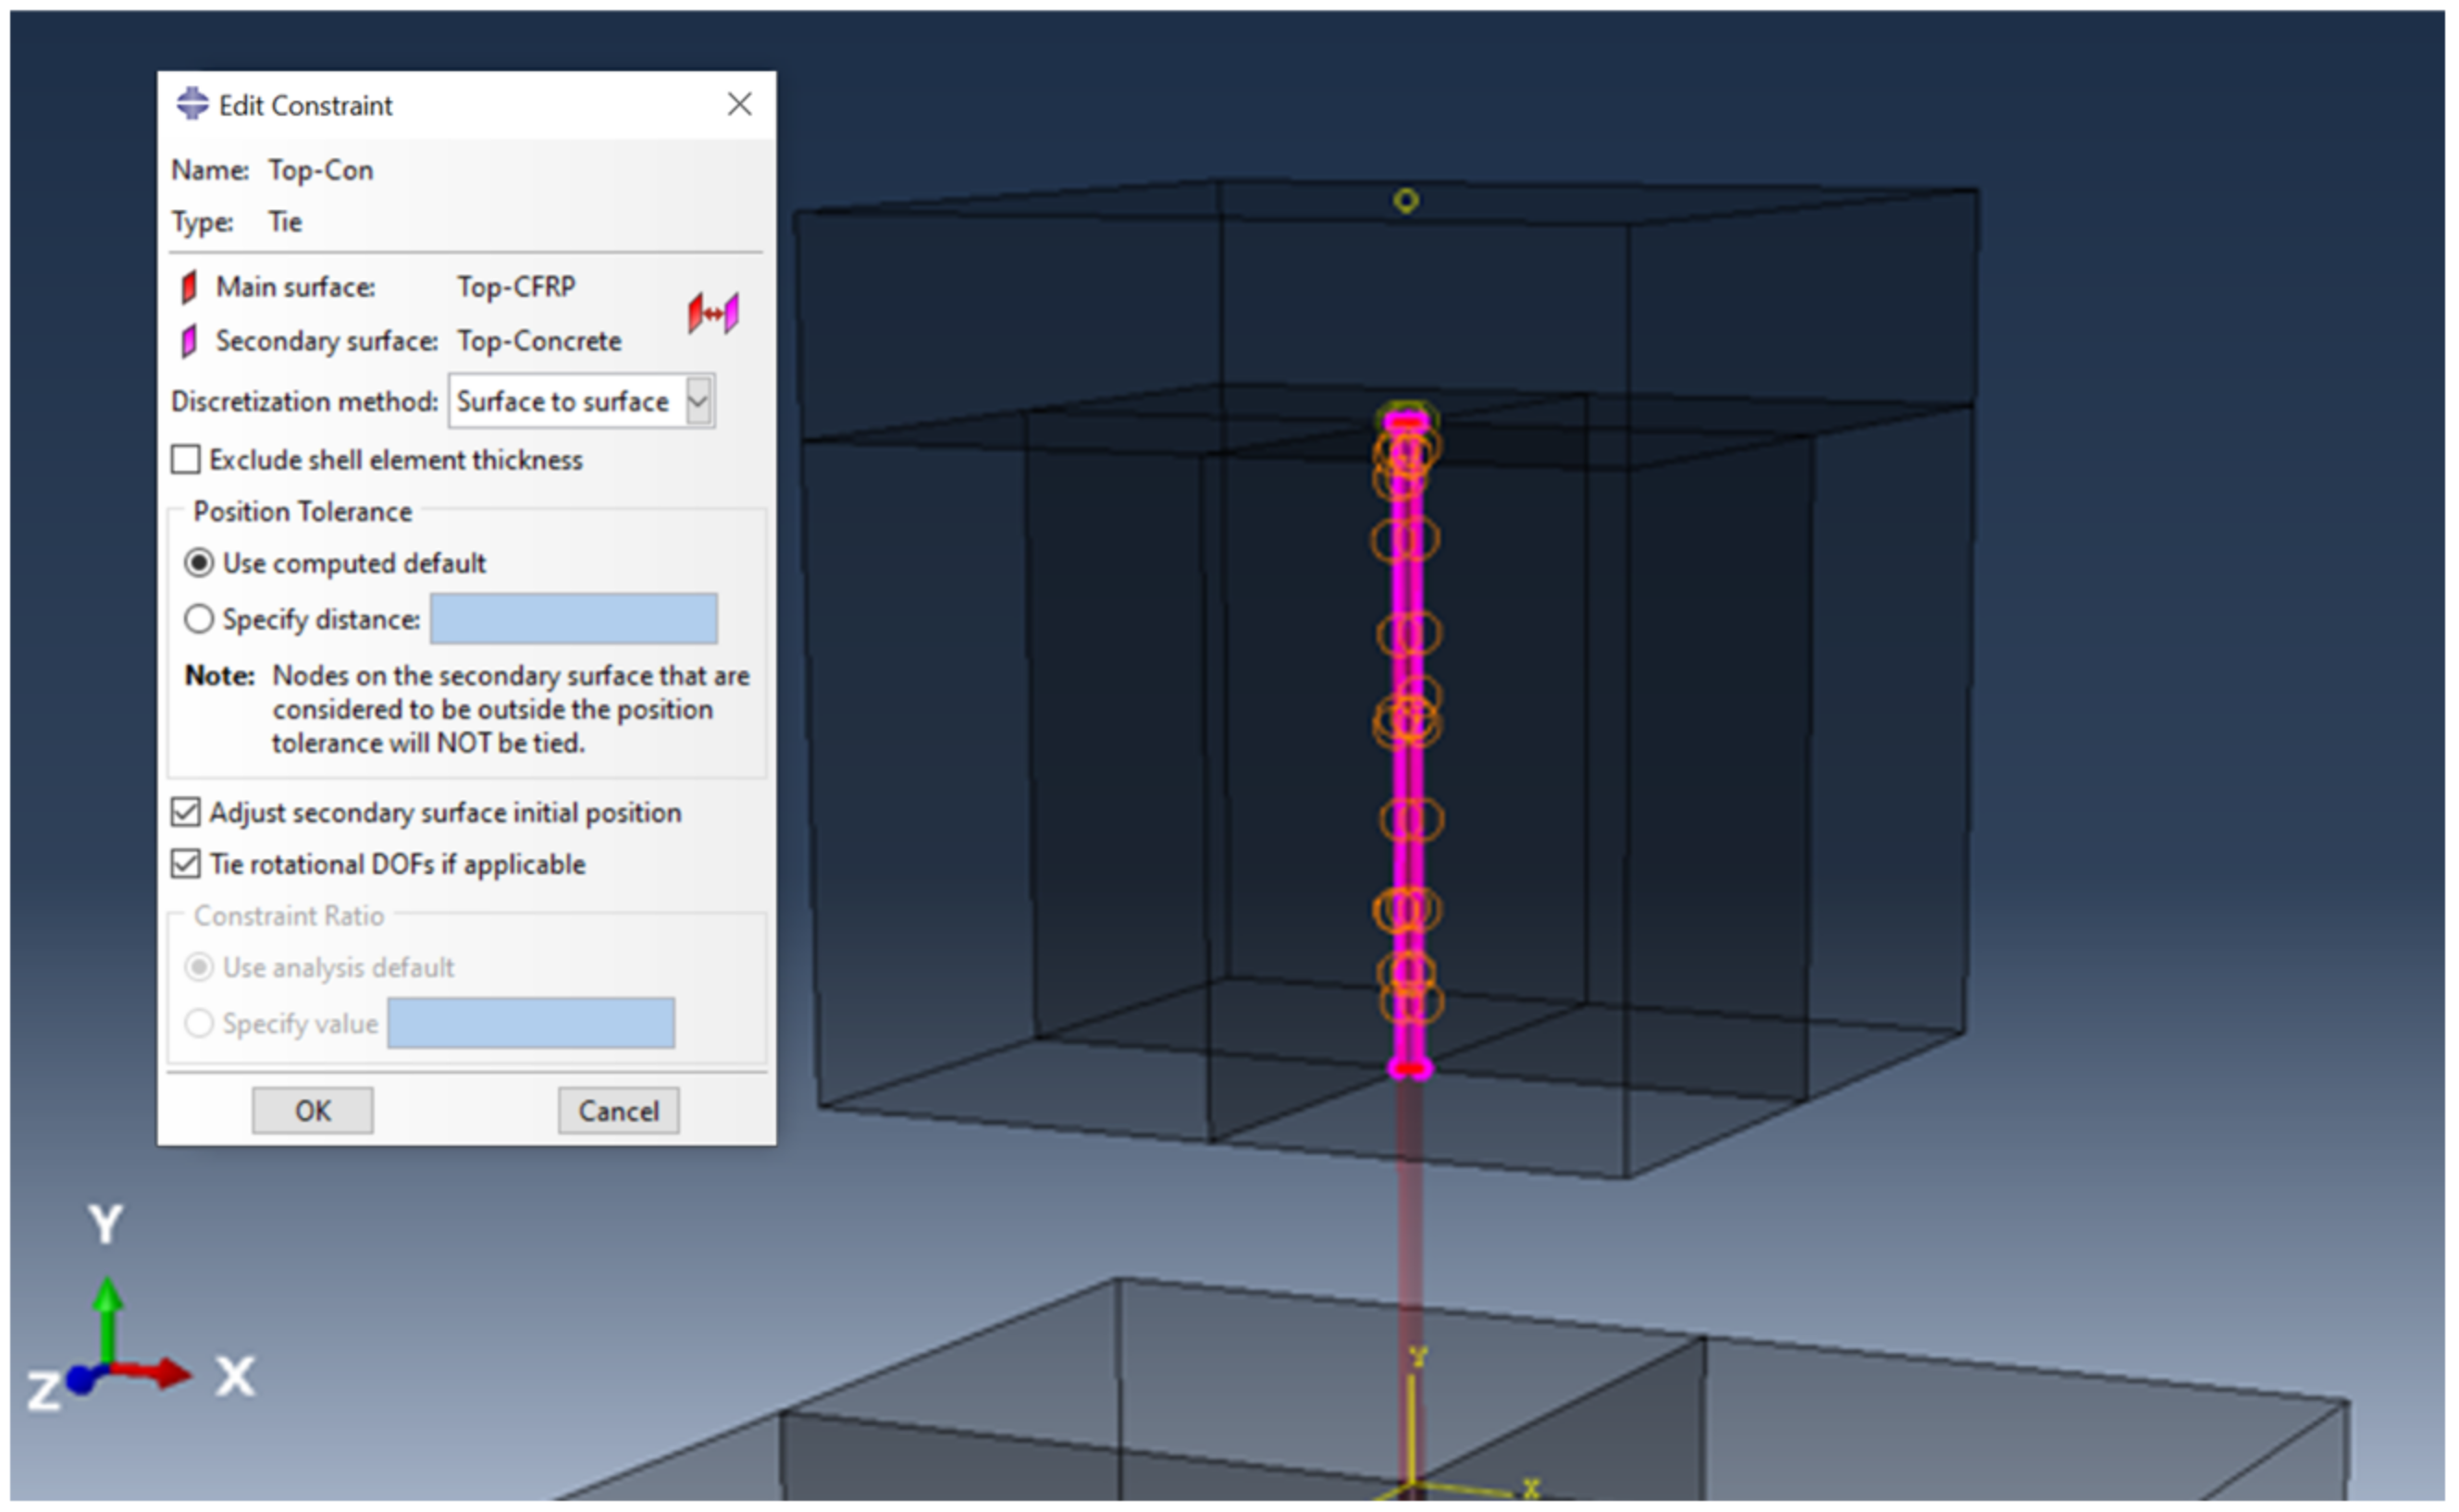The height and width of the screenshot is (1512, 2459).
Task: Close the Edit Constraint dialog with X
Action: (x=739, y=104)
